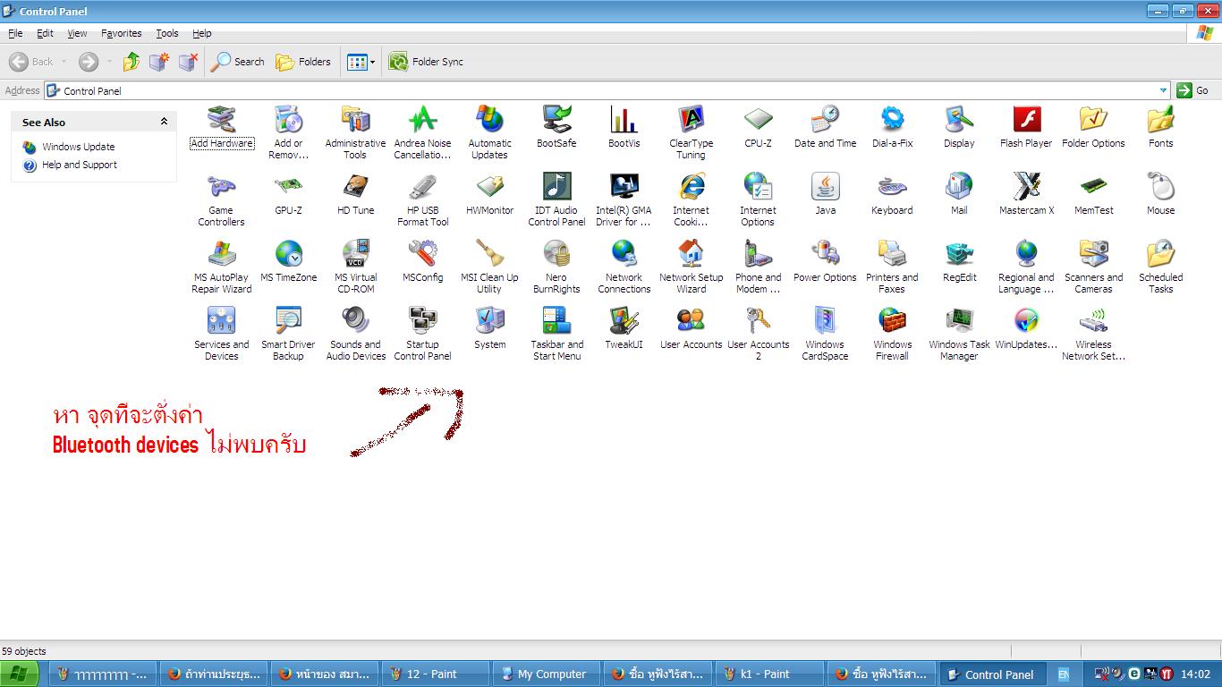Open Sounds and Audio Devices
Screen dimensions: 1222x687
click(355, 335)
